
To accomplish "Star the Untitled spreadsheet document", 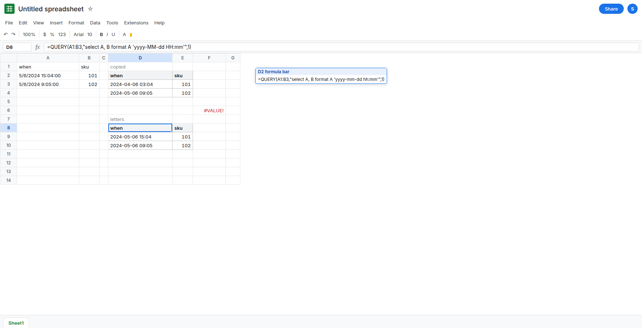I will [x=90, y=9].
